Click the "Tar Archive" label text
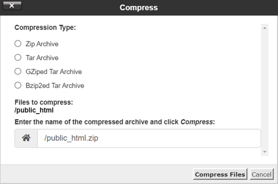 pyautogui.click(x=42, y=58)
